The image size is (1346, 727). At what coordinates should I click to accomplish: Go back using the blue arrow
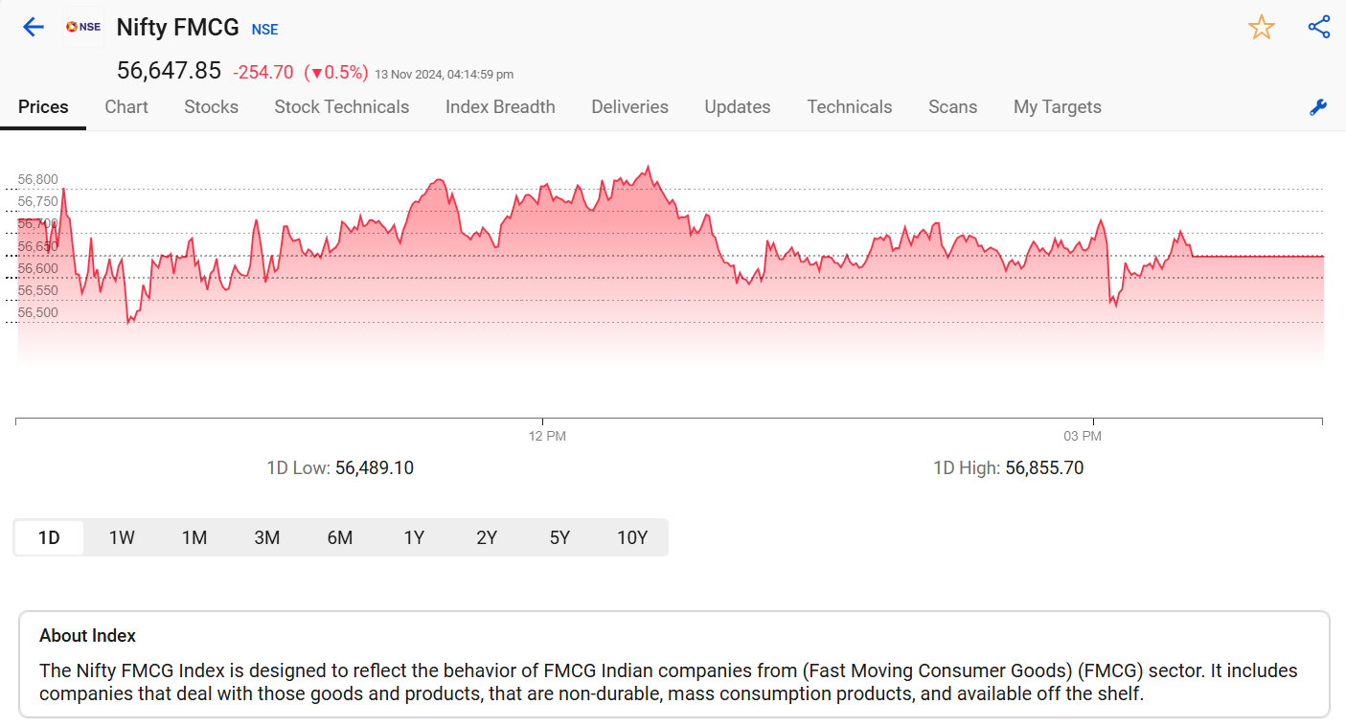34,27
